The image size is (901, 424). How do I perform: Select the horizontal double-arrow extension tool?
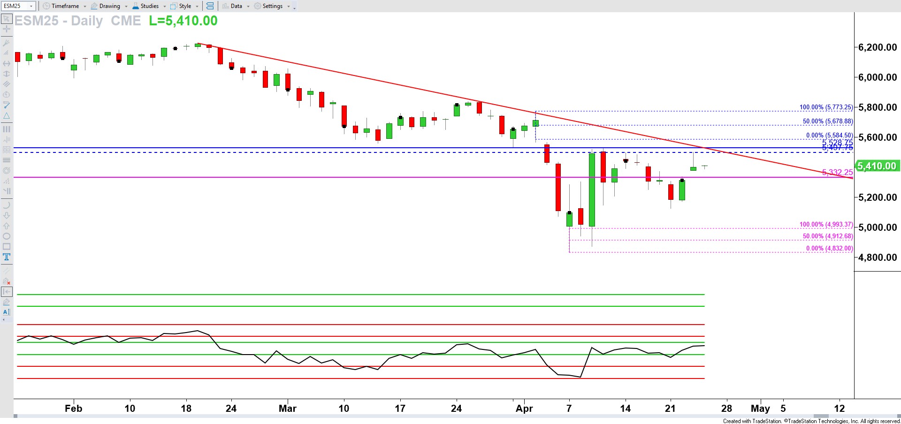point(7,63)
